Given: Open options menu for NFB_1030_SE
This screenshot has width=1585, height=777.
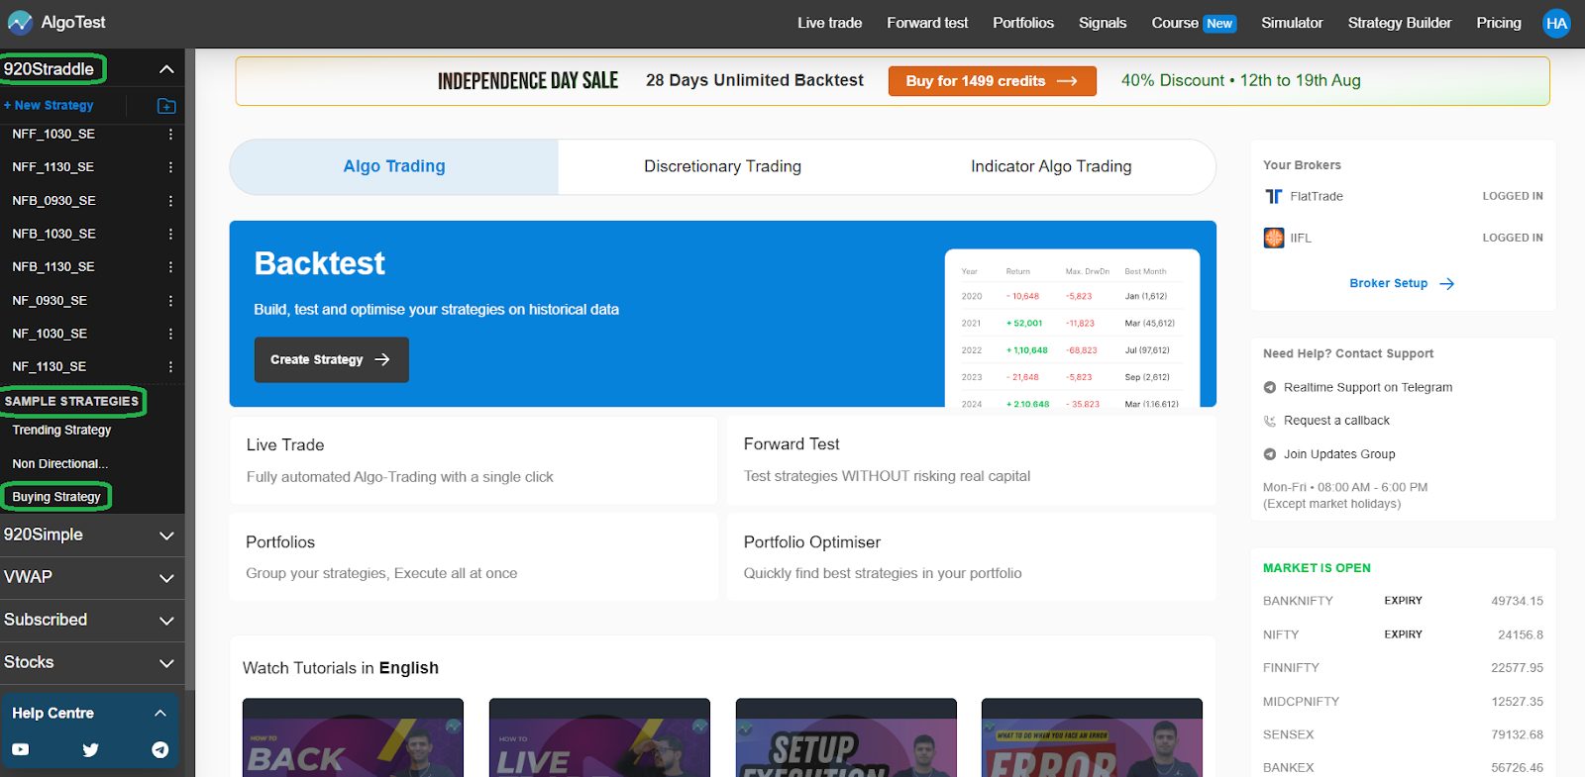Looking at the screenshot, I should tap(170, 234).
